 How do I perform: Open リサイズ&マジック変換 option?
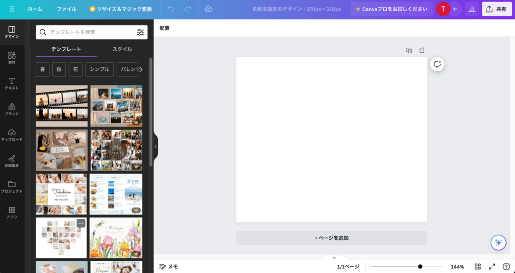pyautogui.click(x=121, y=9)
